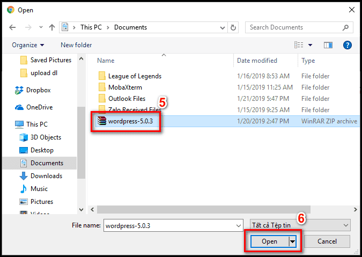Click MobaXterm folder icon
This screenshot has width=362, height=257.
click(102, 87)
